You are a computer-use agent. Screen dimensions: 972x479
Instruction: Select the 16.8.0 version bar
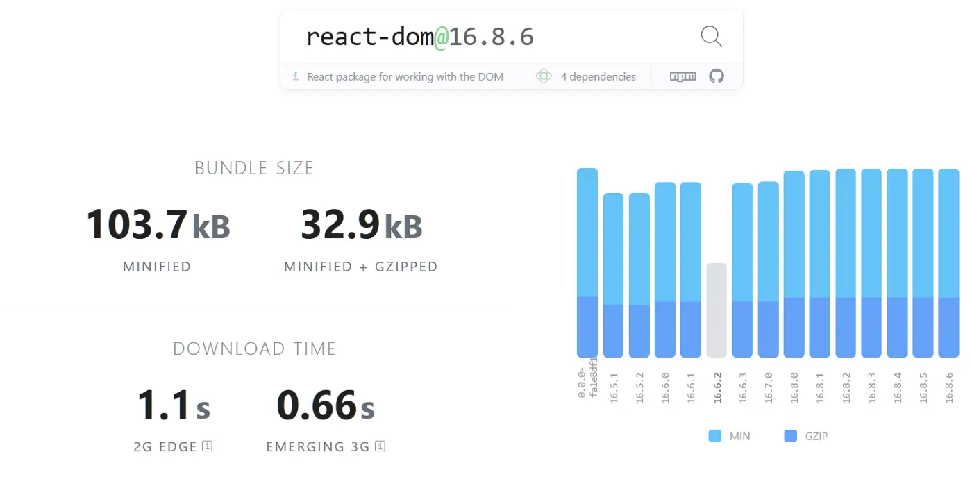(794, 264)
